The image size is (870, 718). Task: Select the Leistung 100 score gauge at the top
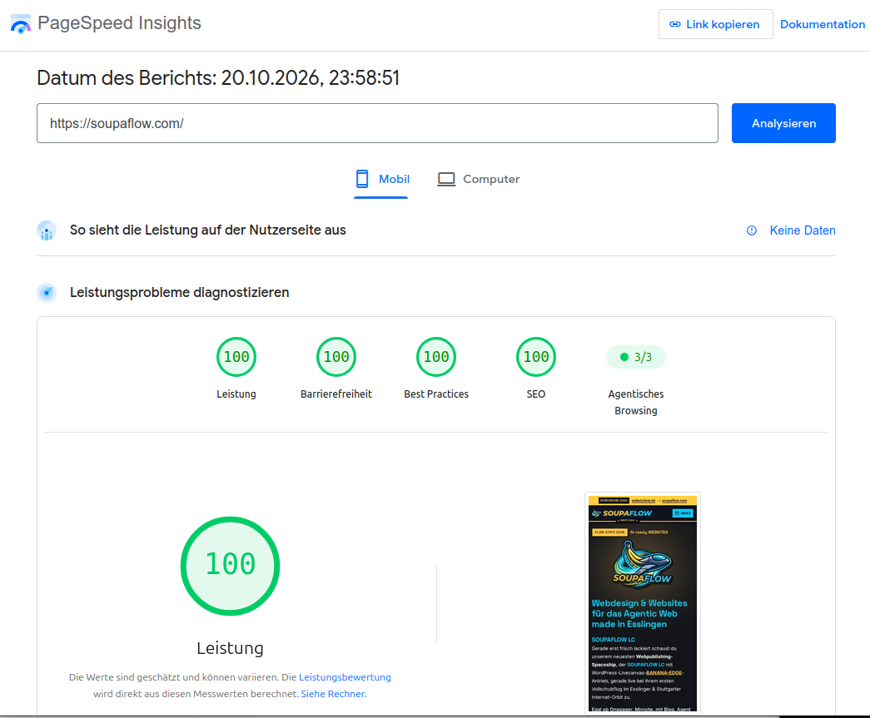pos(236,357)
